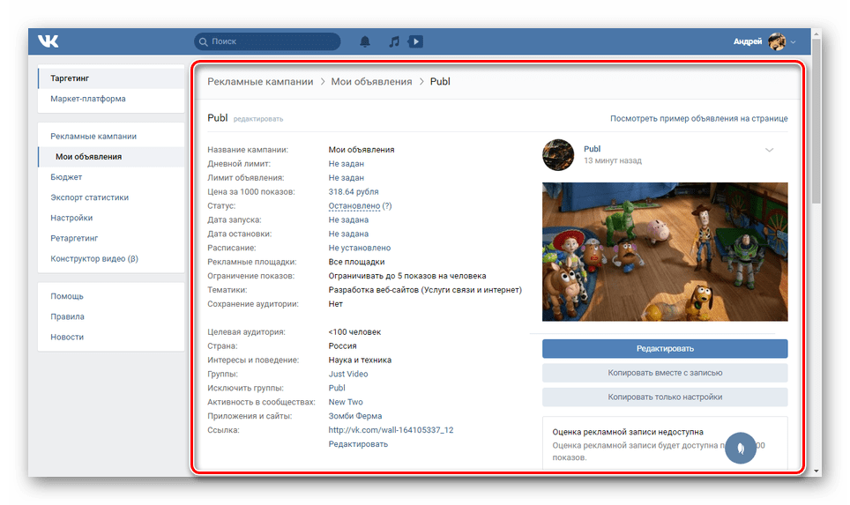850x505 pixels.
Task: Open Конструктор видео (β) item
Action: [111, 258]
